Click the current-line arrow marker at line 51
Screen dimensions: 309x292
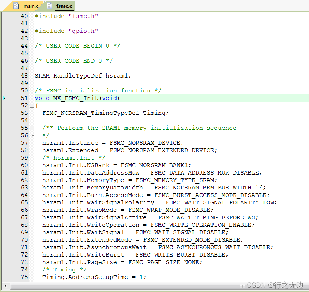pyautogui.click(x=4, y=98)
